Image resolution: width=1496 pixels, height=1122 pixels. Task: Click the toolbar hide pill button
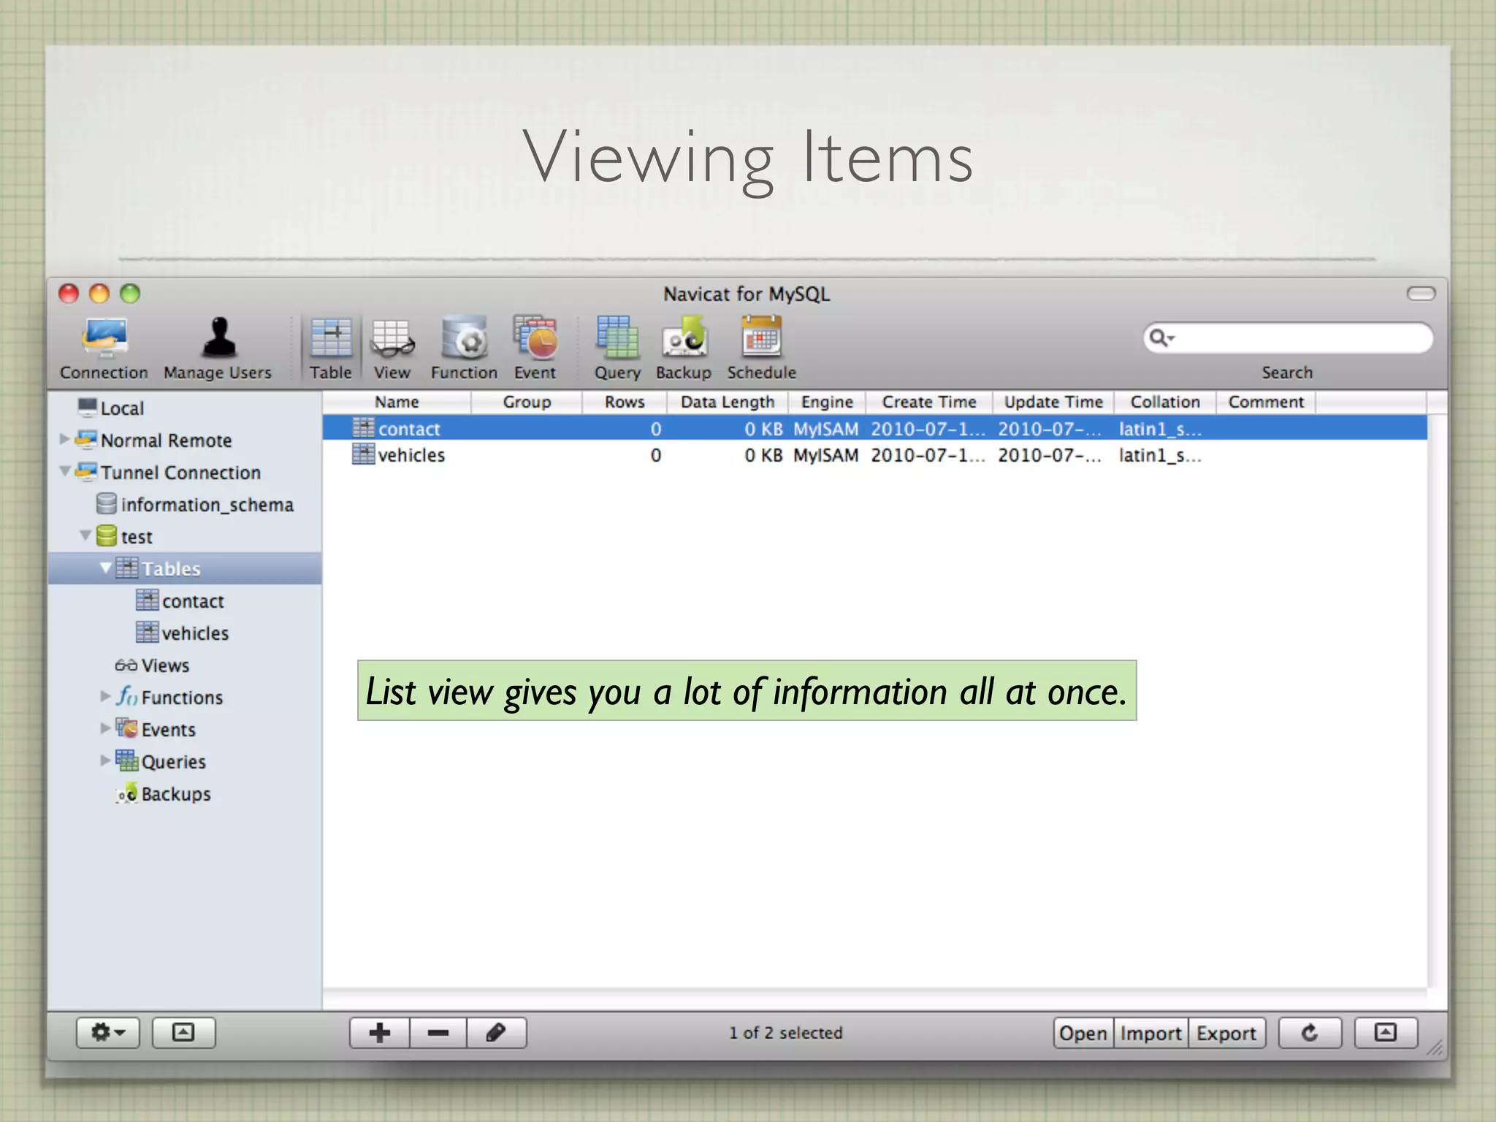[x=1421, y=294]
